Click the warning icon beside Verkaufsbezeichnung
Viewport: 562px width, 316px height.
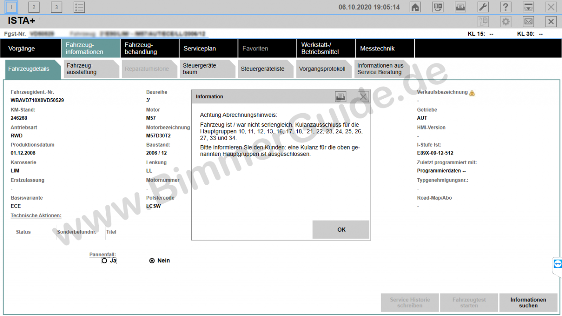pos(472,93)
